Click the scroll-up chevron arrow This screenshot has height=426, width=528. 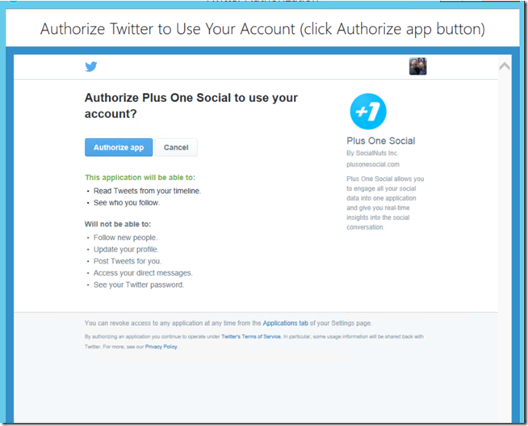[x=504, y=66]
